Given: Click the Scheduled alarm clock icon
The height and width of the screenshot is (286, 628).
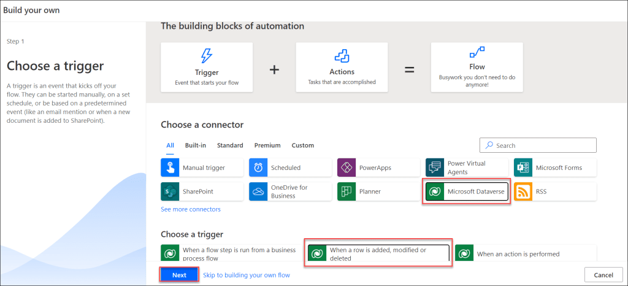Looking at the screenshot, I should pyautogui.click(x=258, y=168).
